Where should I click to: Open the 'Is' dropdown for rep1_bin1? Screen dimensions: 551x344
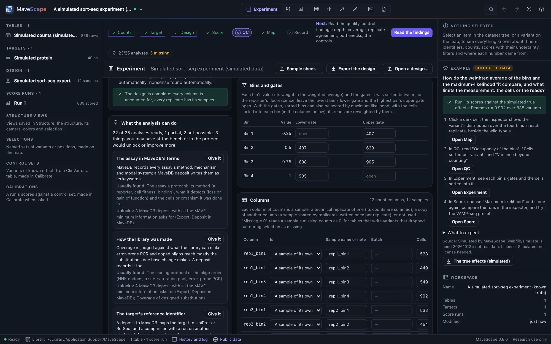[296, 254]
